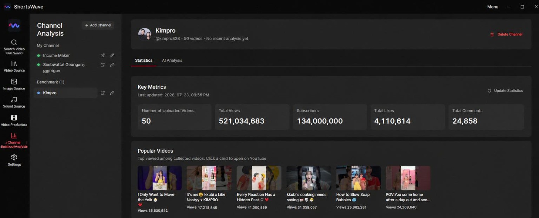Open 'Every Reaction Has a Hidden Past' thumbnail
Image resolution: width=539 pixels, height=218 pixels.
click(x=259, y=178)
